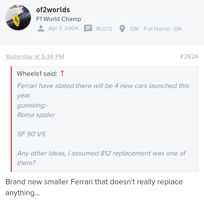Click the Roma spider line in quote

pos(36,115)
